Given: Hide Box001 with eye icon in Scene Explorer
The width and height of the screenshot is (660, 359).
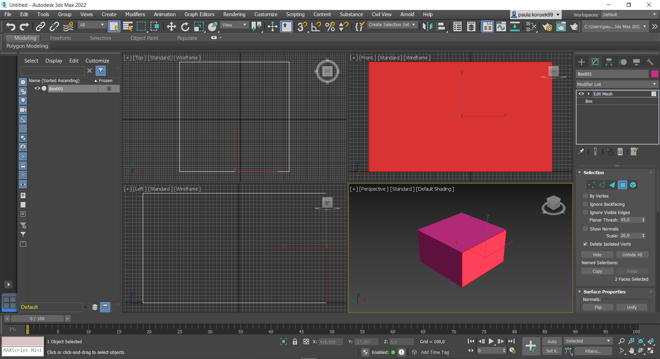Looking at the screenshot, I should click(37, 89).
